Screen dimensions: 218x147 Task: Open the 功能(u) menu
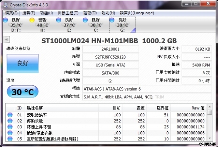(46, 13)
